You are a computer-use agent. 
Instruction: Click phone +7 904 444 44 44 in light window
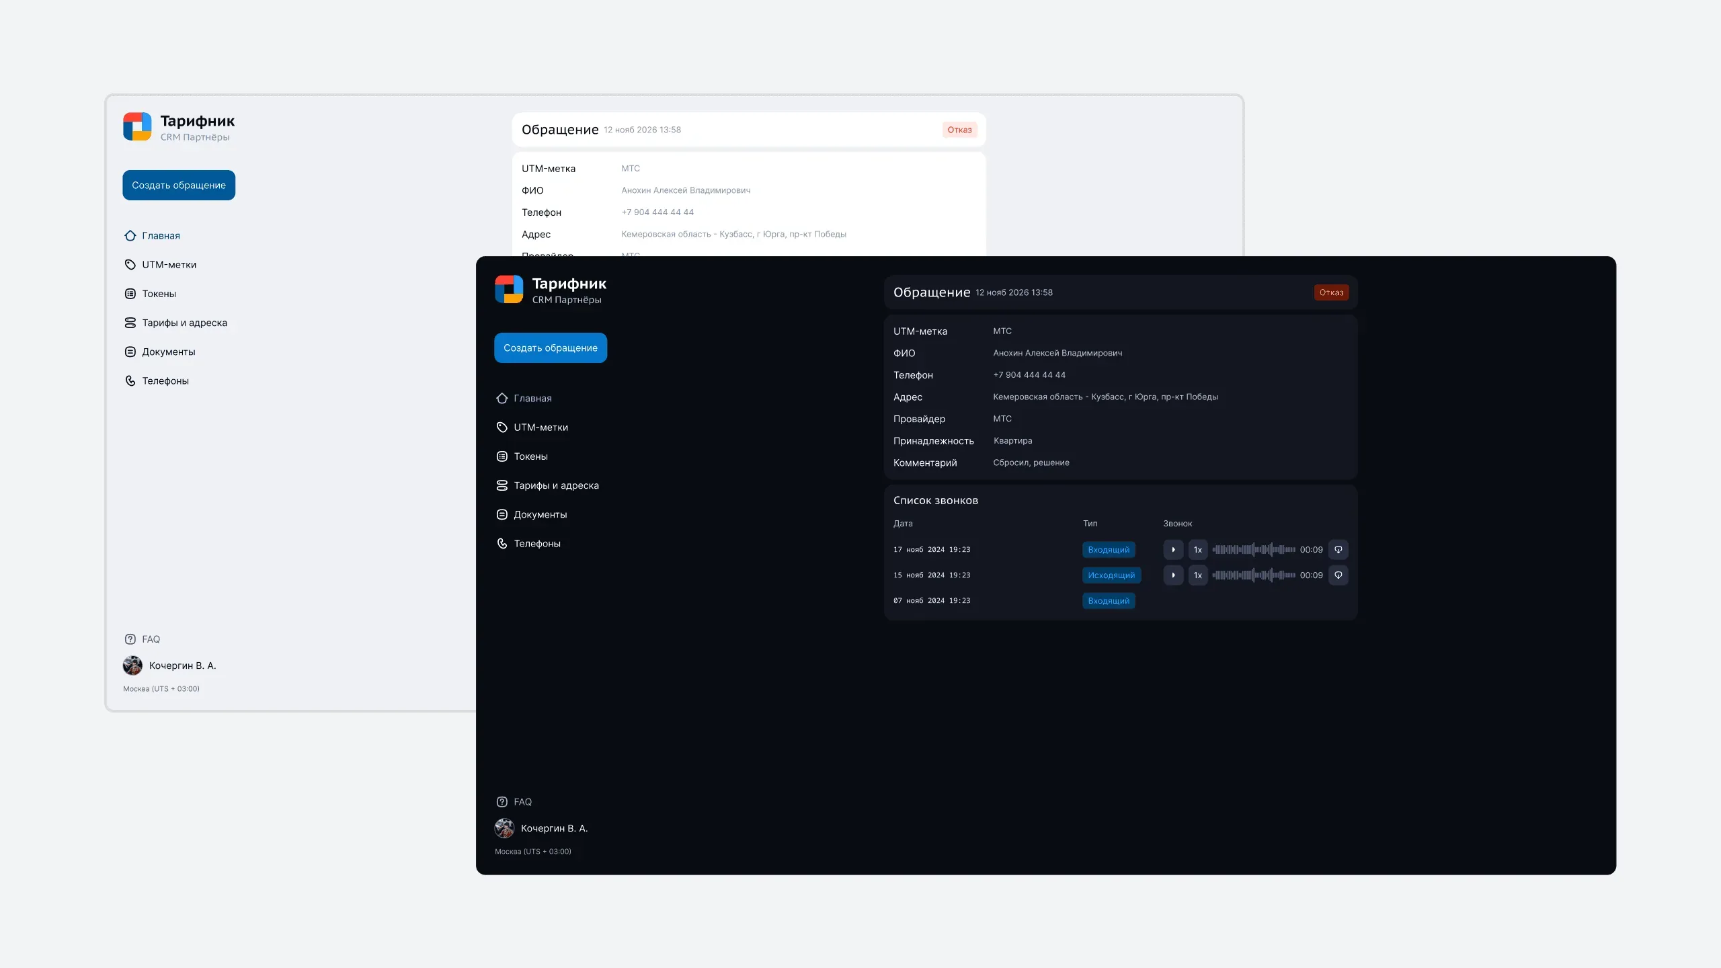[x=657, y=212]
